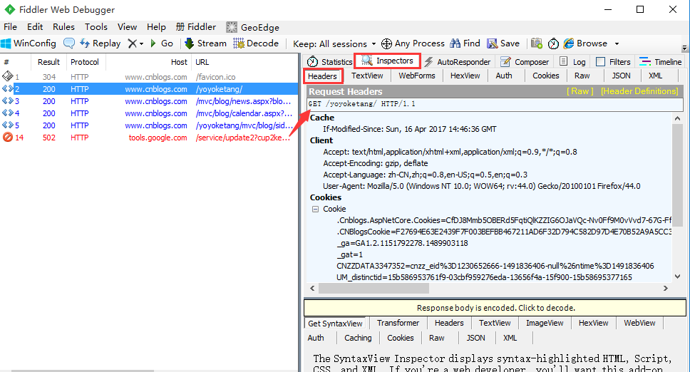Switch to the AutoResponder tab
The width and height of the screenshot is (690, 372).
[x=458, y=61]
